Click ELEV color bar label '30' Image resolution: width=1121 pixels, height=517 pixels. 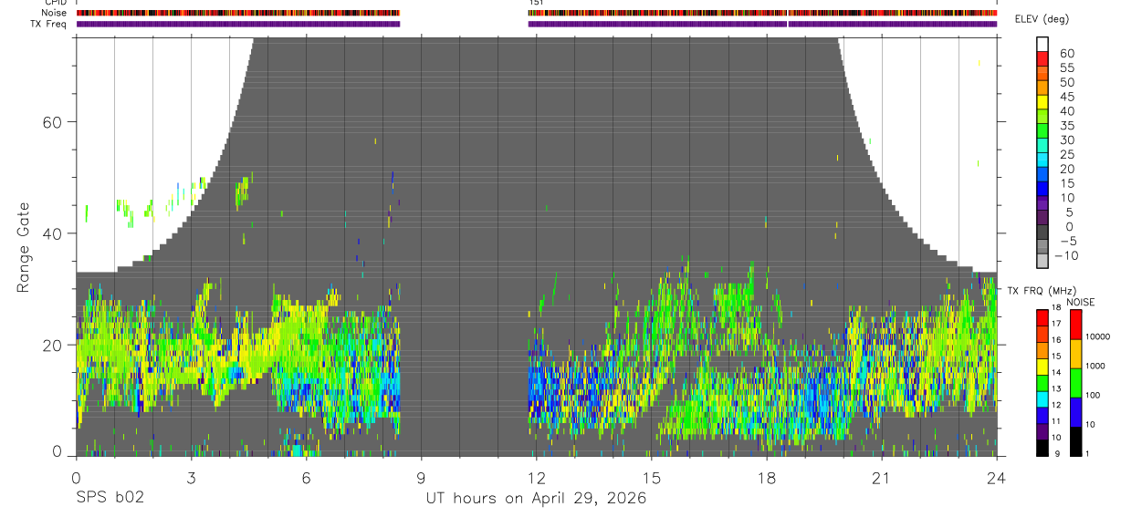(x=1066, y=140)
